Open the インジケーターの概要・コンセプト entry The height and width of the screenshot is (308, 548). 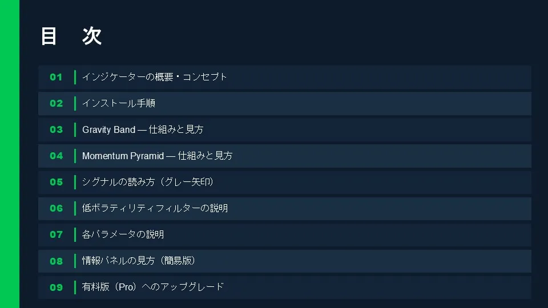click(x=155, y=77)
